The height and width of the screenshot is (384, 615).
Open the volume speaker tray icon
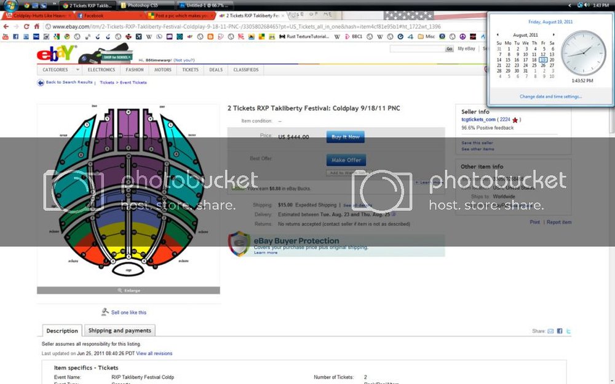pyautogui.click(x=587, y=5)
